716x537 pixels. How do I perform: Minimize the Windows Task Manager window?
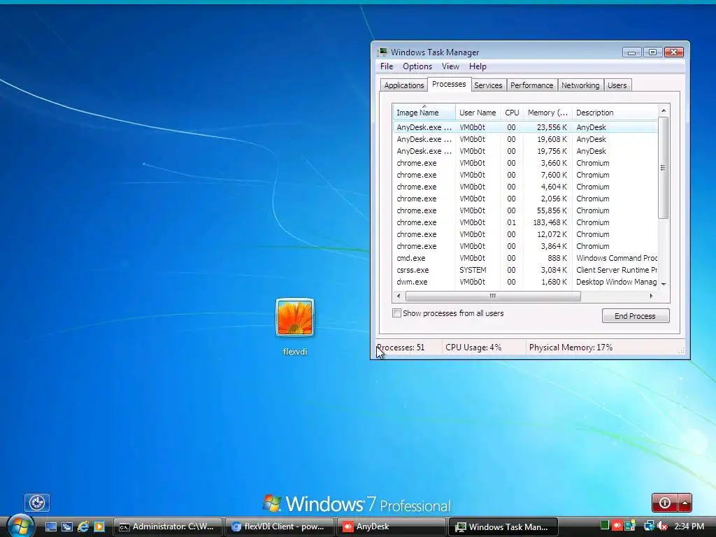(x=632, y=52)
